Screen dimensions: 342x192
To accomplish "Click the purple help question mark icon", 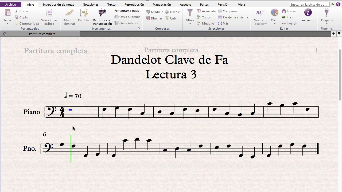I will [x=338, y=4].
